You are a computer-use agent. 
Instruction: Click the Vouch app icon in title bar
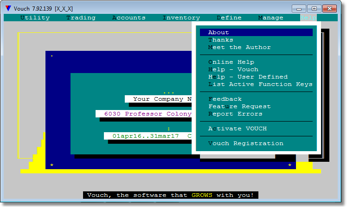tap(8, 8)
